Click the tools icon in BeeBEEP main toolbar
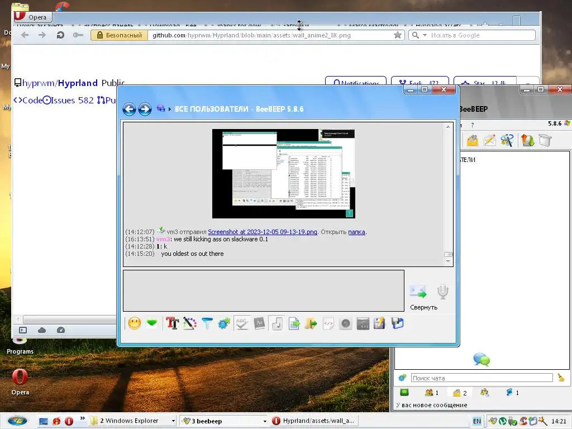Viewport: 572px width, 429px height. pyautogui.click(x=507, y=140)
